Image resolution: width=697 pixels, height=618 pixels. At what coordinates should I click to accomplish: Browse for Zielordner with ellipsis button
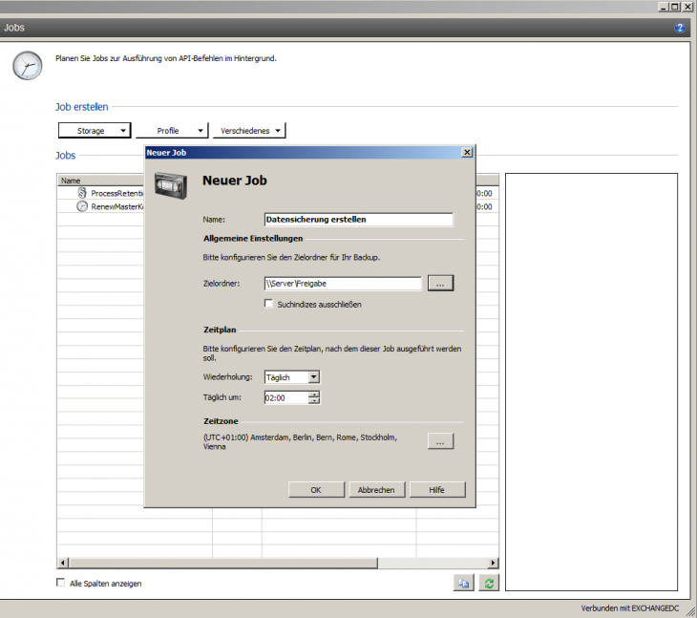click(x=439, y=283)
